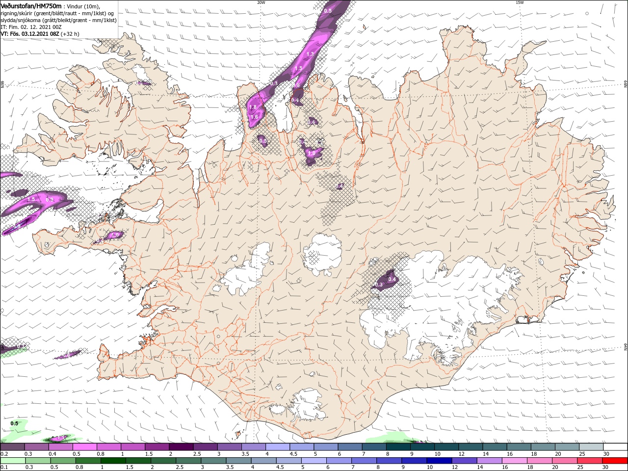Click the Veðurstofan/HM750m map title
The height and width of the screenshot is (471, 628).
[x=31, y=5]
